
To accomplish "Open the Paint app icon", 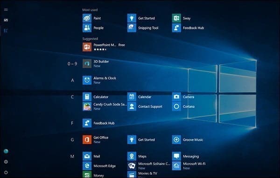I will [87, 18].
